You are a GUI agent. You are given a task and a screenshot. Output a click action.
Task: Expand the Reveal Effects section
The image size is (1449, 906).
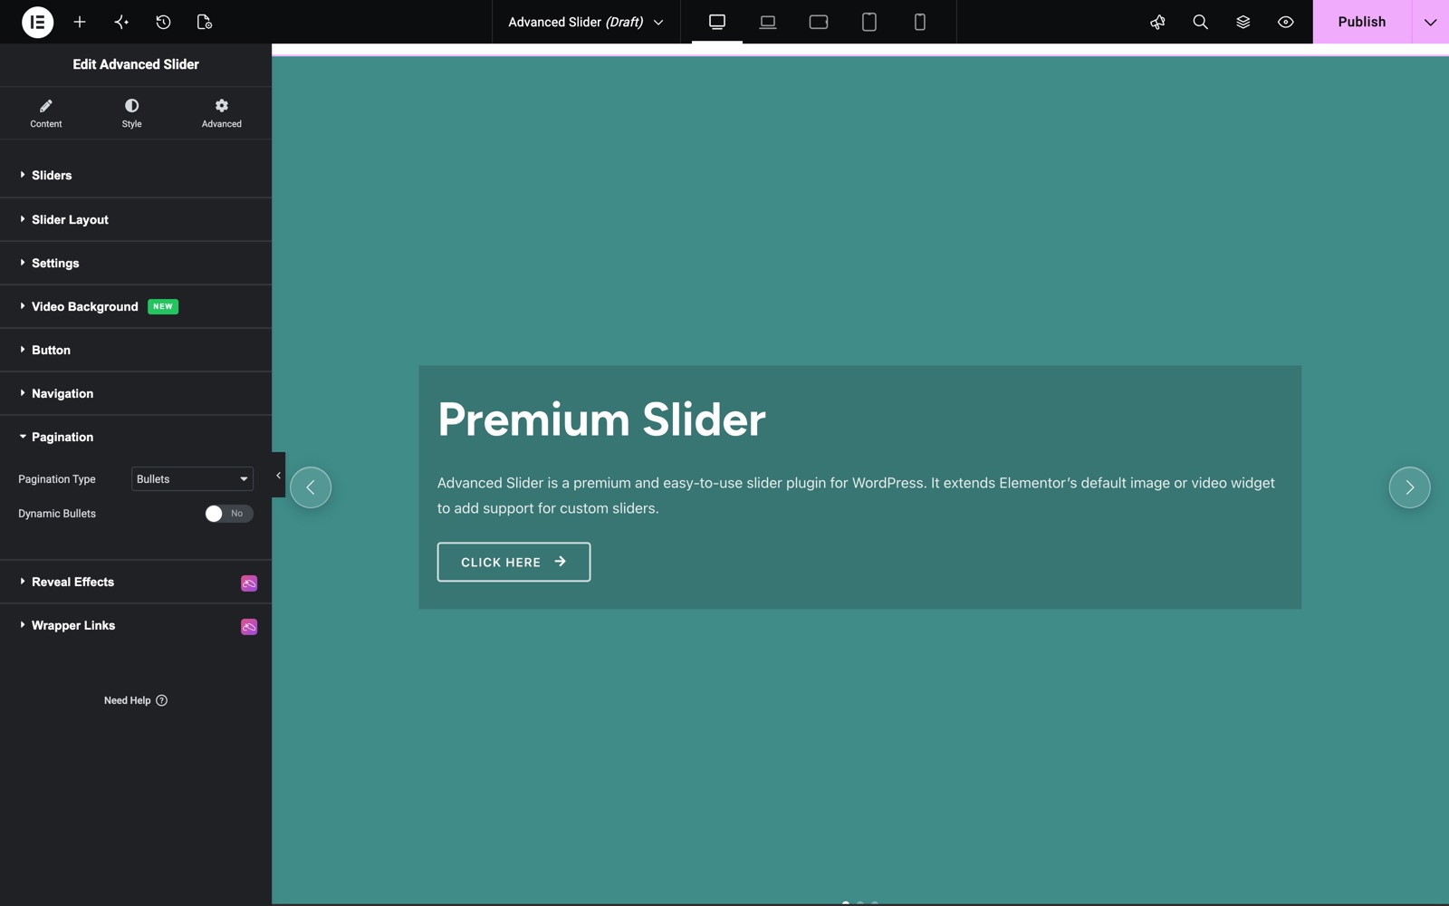(x=136, y=582)
